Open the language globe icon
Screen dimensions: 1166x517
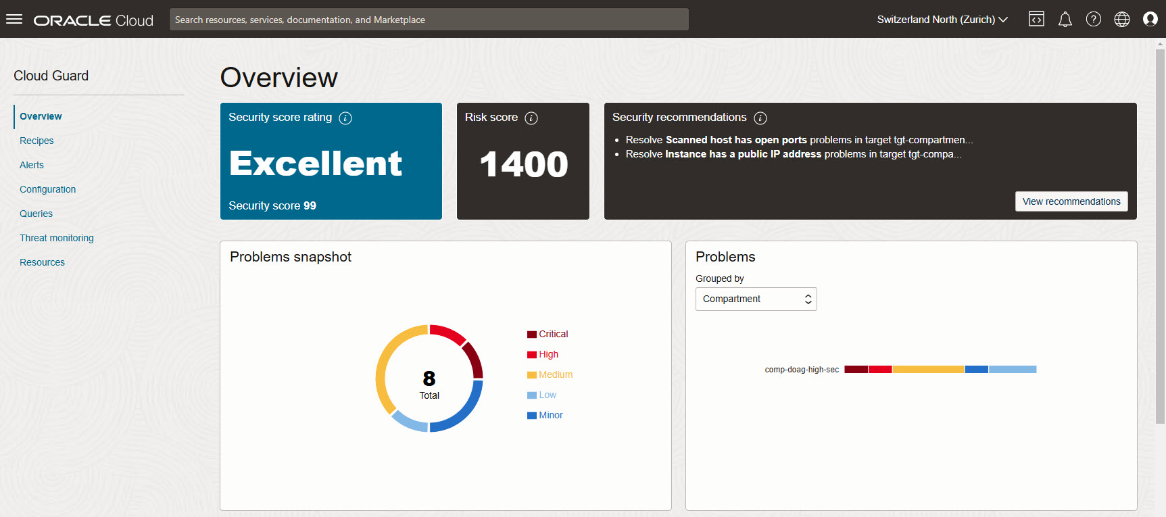click(x=1122, y=19)
